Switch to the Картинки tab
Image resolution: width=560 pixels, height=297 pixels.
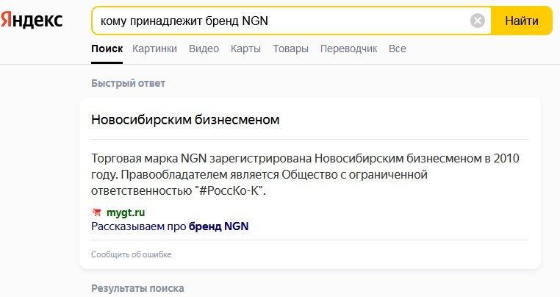click(x=154, y=49)
